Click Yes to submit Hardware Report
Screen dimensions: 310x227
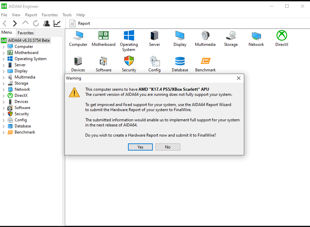(x=140, y=147)
